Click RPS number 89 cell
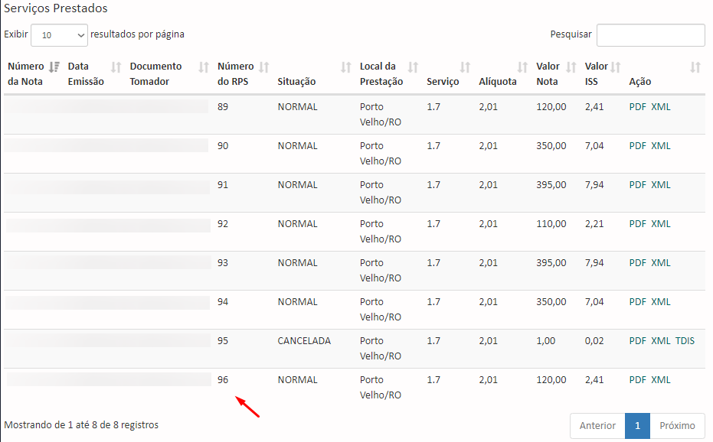The height and width of the screenshot is (442, 713). click(223, 107)
